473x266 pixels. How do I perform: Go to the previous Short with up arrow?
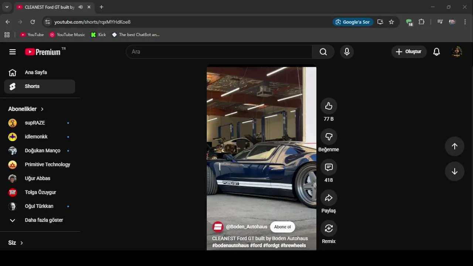[x=455, y=146]
